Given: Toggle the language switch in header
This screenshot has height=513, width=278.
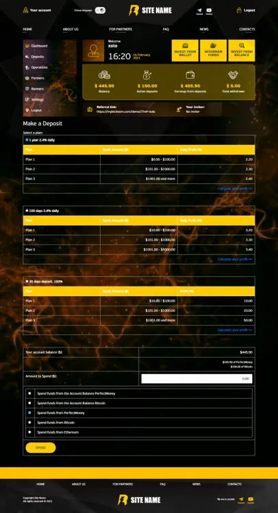Looking at the screenshot, I should point(100,10).
